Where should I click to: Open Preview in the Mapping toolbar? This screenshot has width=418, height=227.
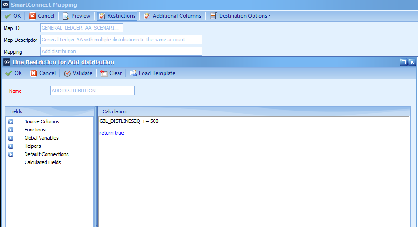(77, 16)
